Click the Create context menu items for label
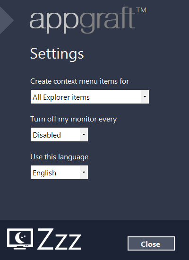The image size is (189, 260). pos(79,81)
